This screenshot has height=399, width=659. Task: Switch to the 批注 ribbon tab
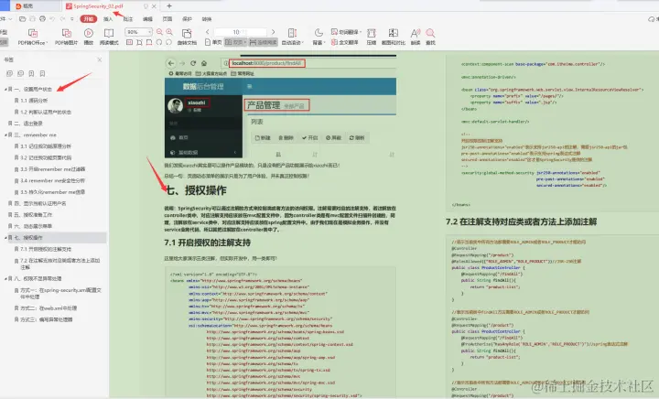point(128,19)
